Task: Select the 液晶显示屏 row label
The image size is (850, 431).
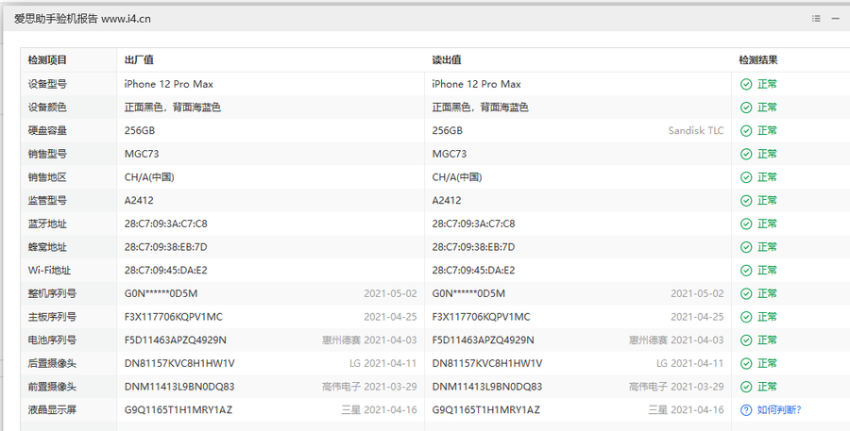Action: [x=52, y=410]
